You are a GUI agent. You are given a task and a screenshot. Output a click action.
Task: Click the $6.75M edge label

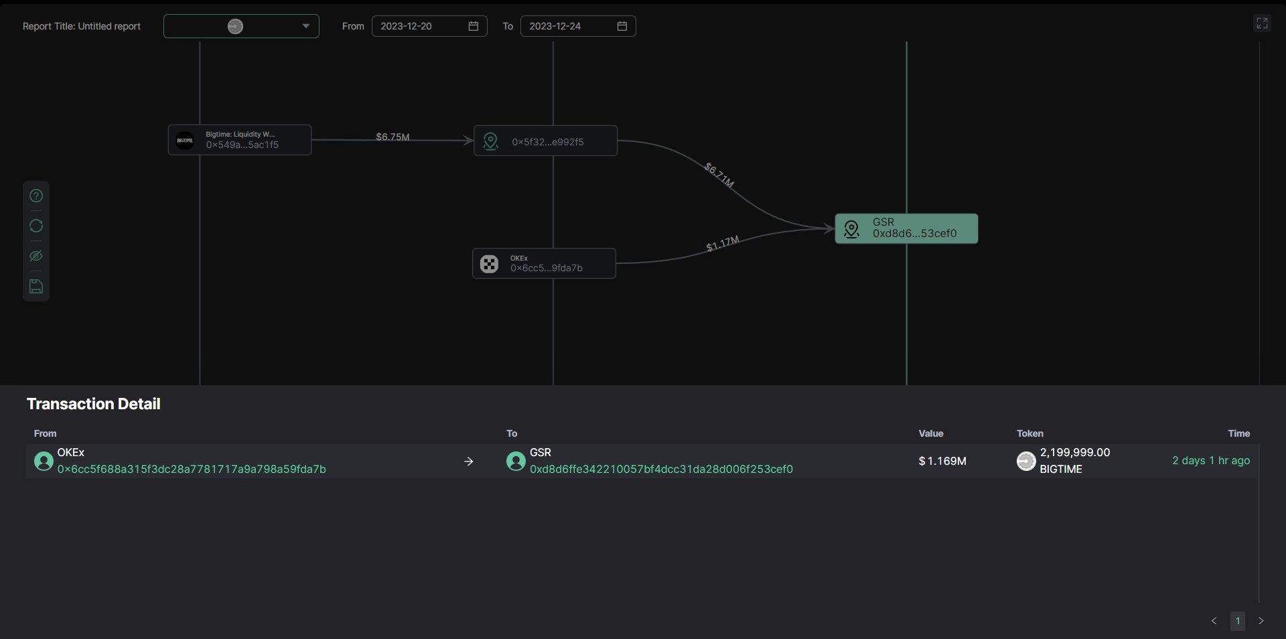point(392,137)
